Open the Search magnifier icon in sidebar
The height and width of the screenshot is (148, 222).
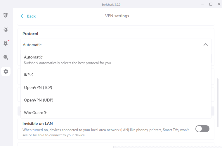click(6, 57)
